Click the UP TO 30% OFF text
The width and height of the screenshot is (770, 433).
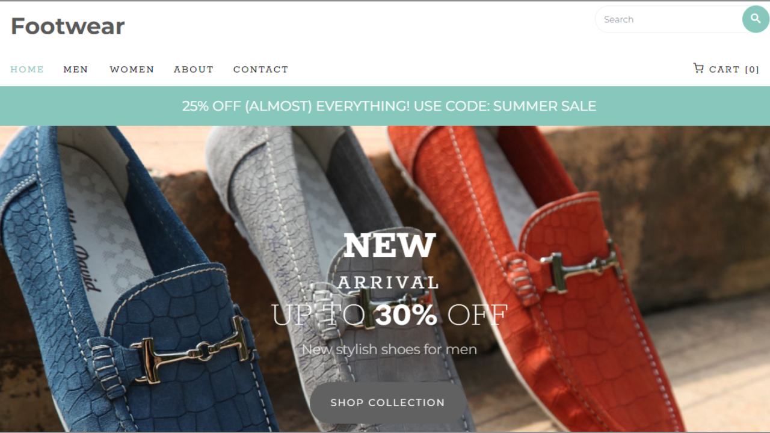tap(389, 315)
